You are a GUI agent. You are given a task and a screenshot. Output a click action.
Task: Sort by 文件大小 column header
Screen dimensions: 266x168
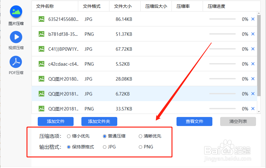point(125,6)
